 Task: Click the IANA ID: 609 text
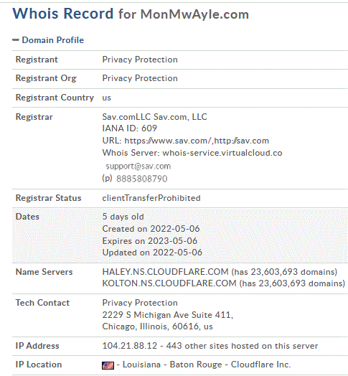129,128
